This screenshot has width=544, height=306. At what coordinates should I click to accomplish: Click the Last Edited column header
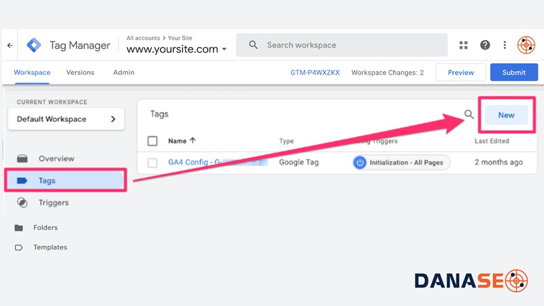(x=492, y=141)
